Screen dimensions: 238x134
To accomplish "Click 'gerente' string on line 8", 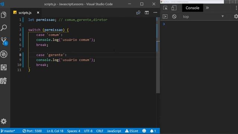I will (55, 55).
